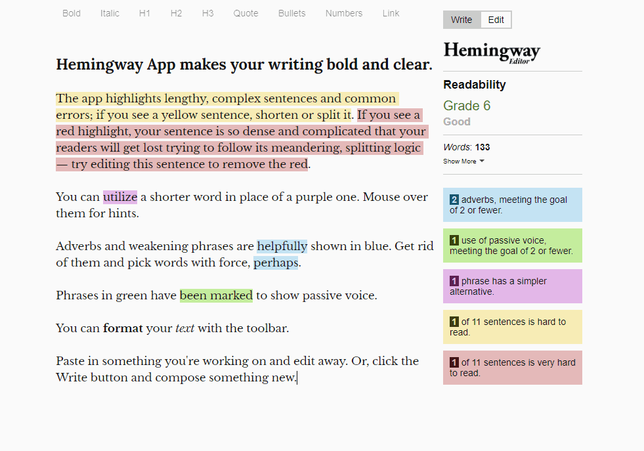Select the blue adverbs count card
The width and height of the screenshot is (644, 451).
pyautogui.click(x=513, y=205)
